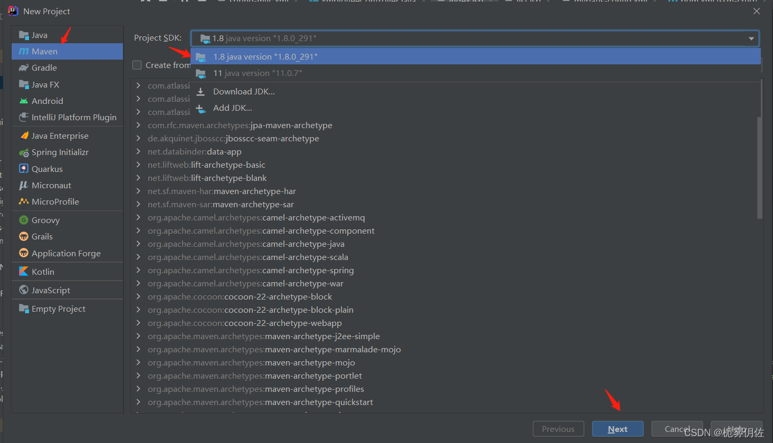This screenshot has width=773, height=443.
Task: Click the Java FX folder icon
Action: pos(24,84)
